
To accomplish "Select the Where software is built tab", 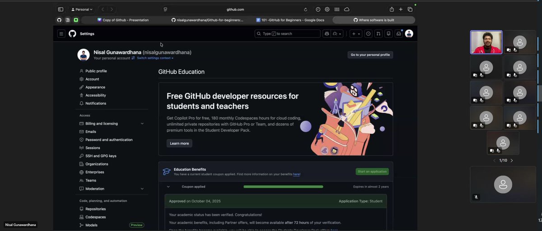I will (x=374, y=20).
